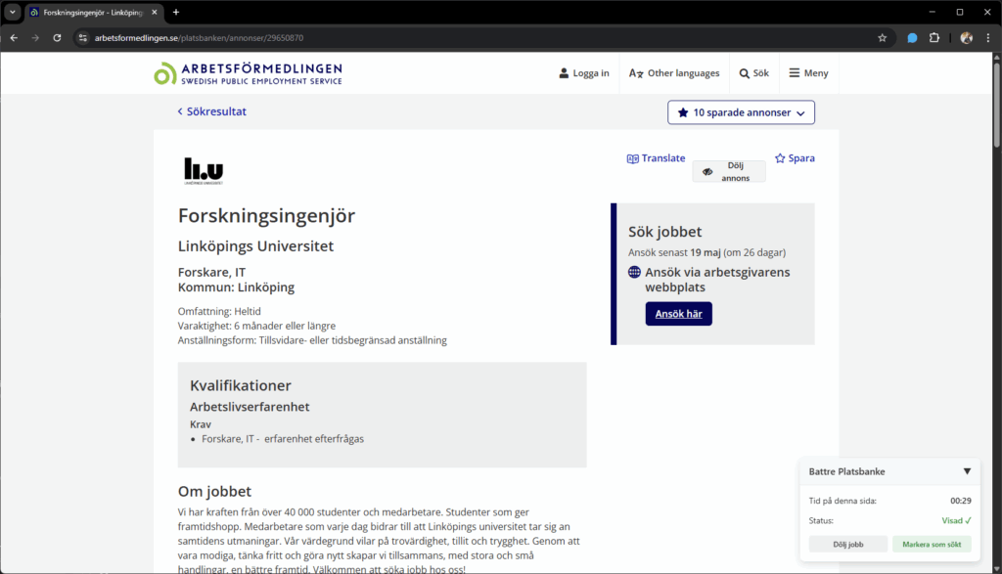Reload the page
The image size is (1002, 574).
(x=57, y=38)
